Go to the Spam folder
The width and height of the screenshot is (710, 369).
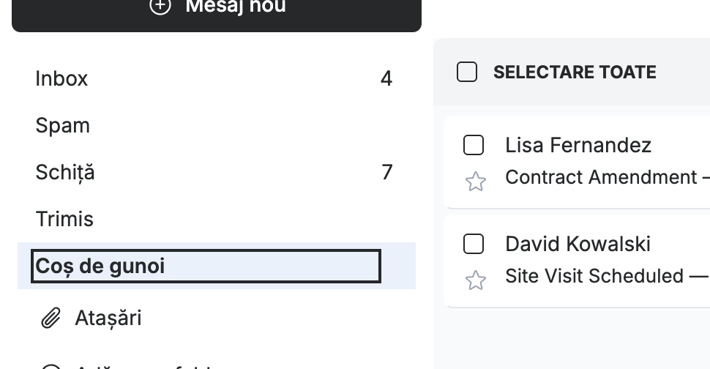[217, 125]
